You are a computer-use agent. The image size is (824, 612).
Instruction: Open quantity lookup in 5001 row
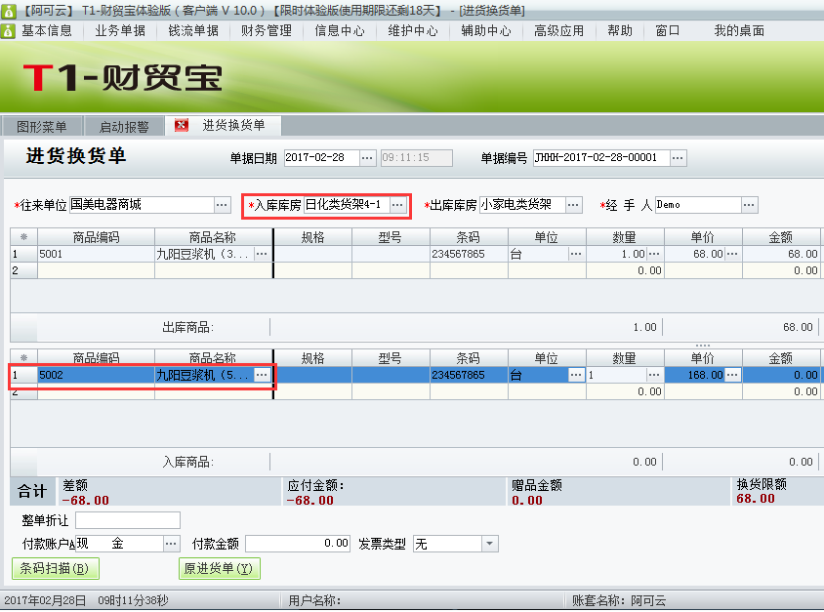[x=654, y=254]
